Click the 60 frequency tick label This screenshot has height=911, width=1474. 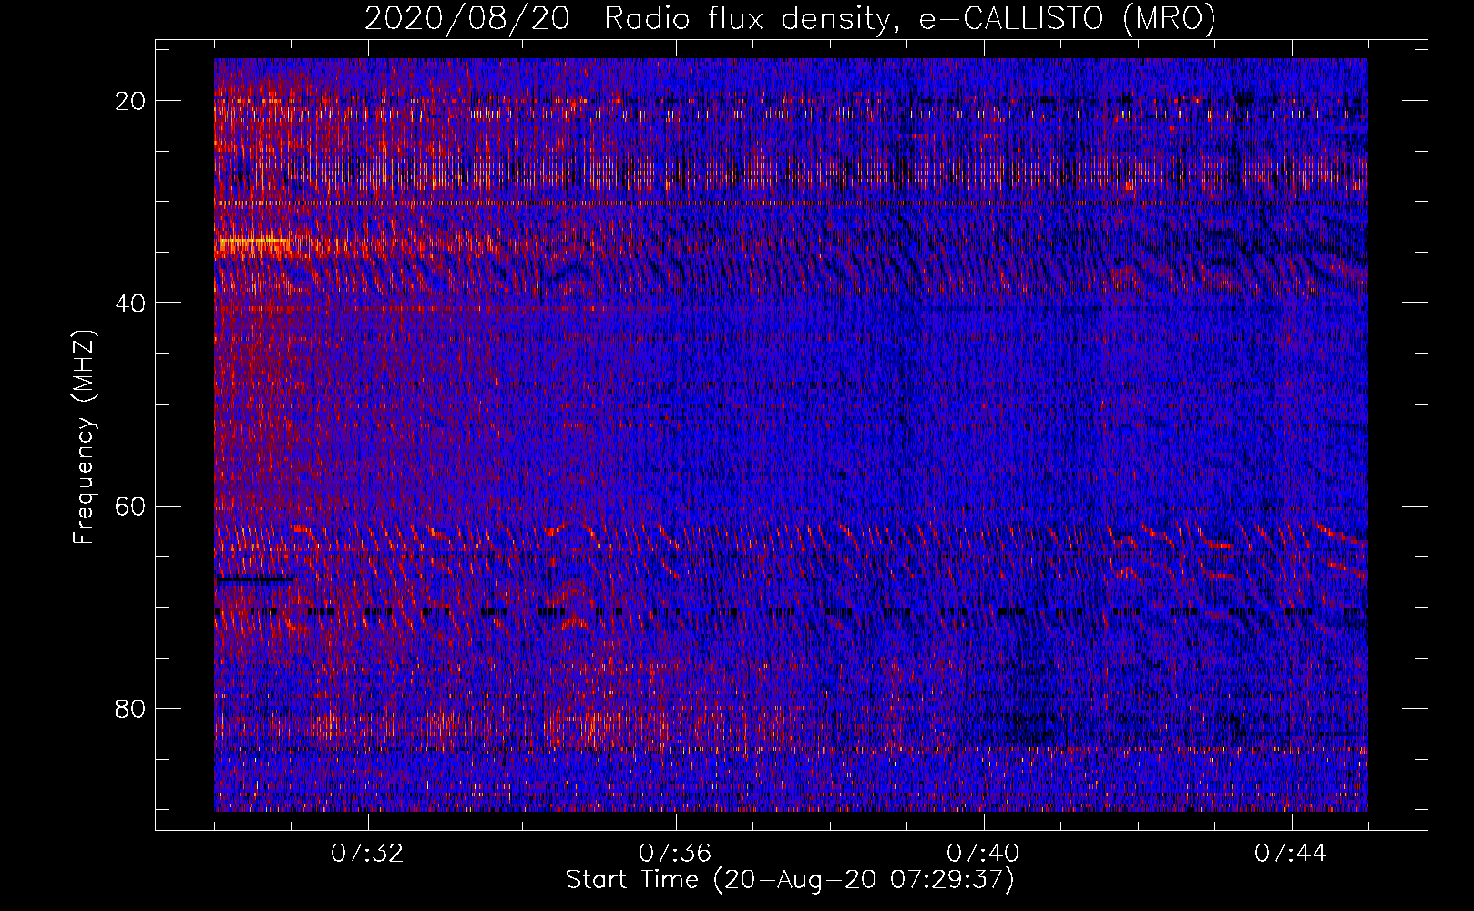click(x=130, y=506)
